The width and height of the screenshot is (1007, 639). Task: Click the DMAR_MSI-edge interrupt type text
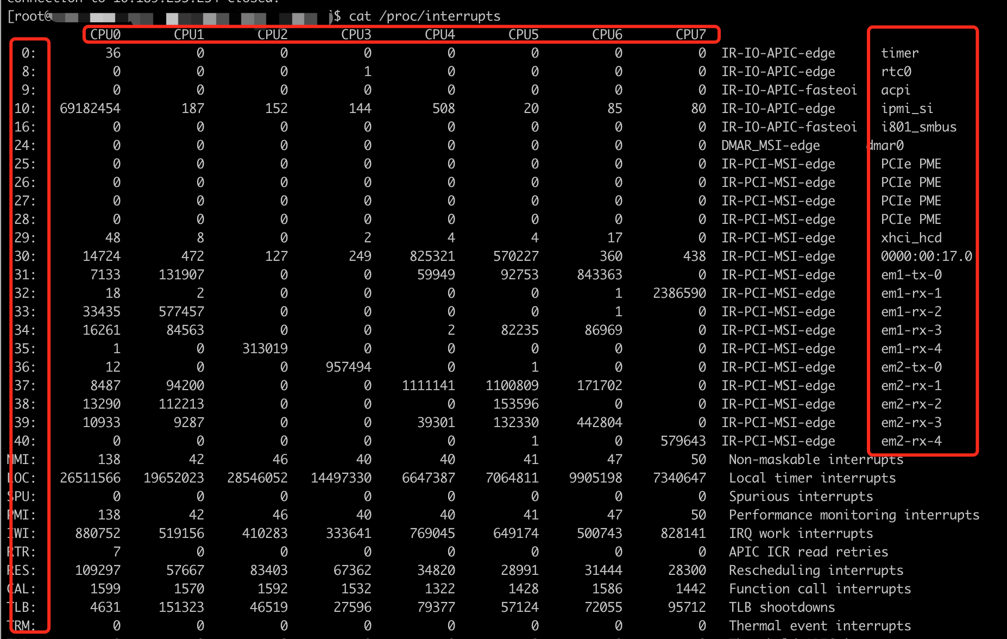click(x=771, y=145)
